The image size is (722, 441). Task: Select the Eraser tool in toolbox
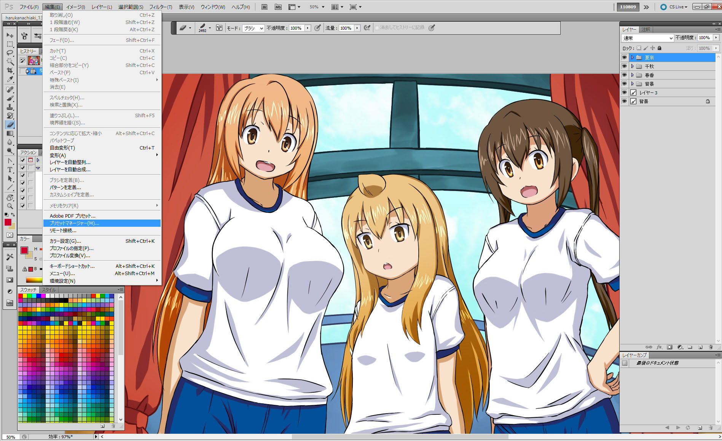tap(10, 125)
